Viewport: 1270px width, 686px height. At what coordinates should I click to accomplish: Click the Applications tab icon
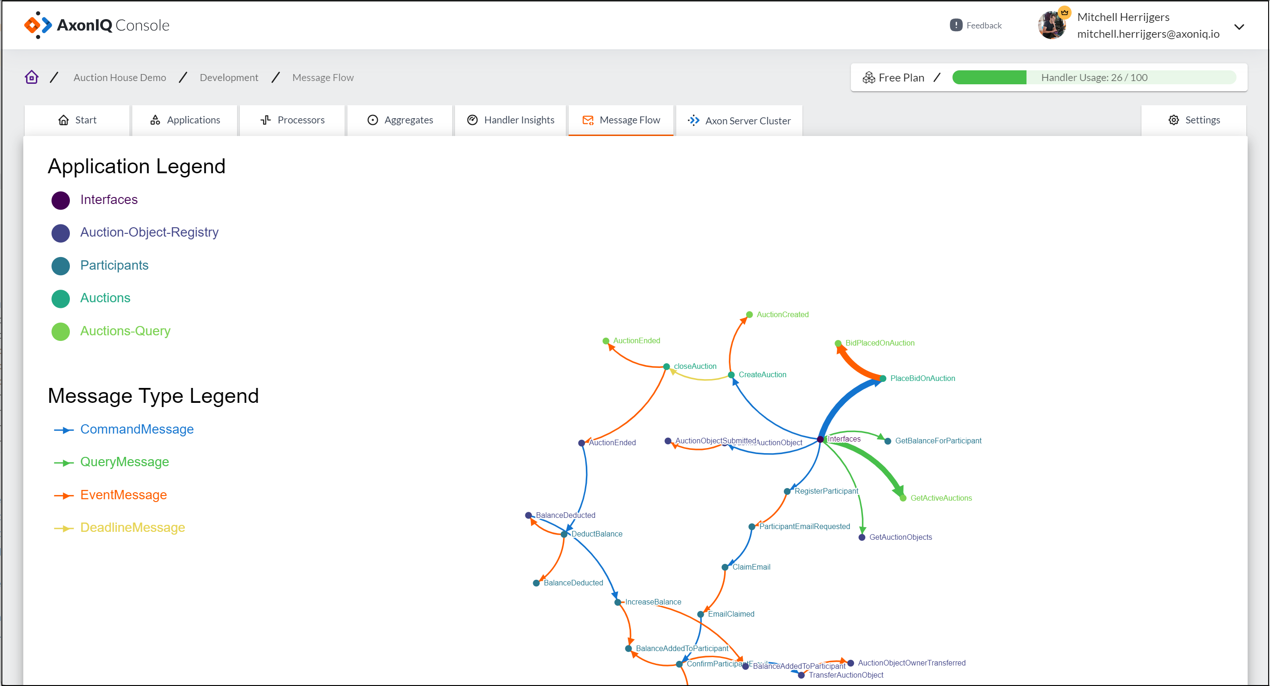coord(155,120)
